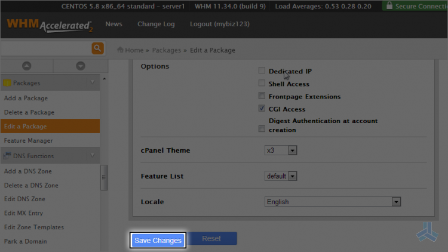Open the News top menu item
This screenshot has width=448, height=252.
pyautogui.click(x=113, y=24)
